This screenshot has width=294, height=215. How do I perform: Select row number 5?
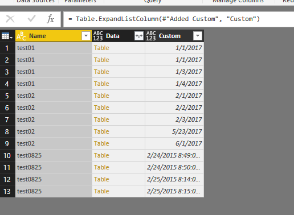(7, 96)
